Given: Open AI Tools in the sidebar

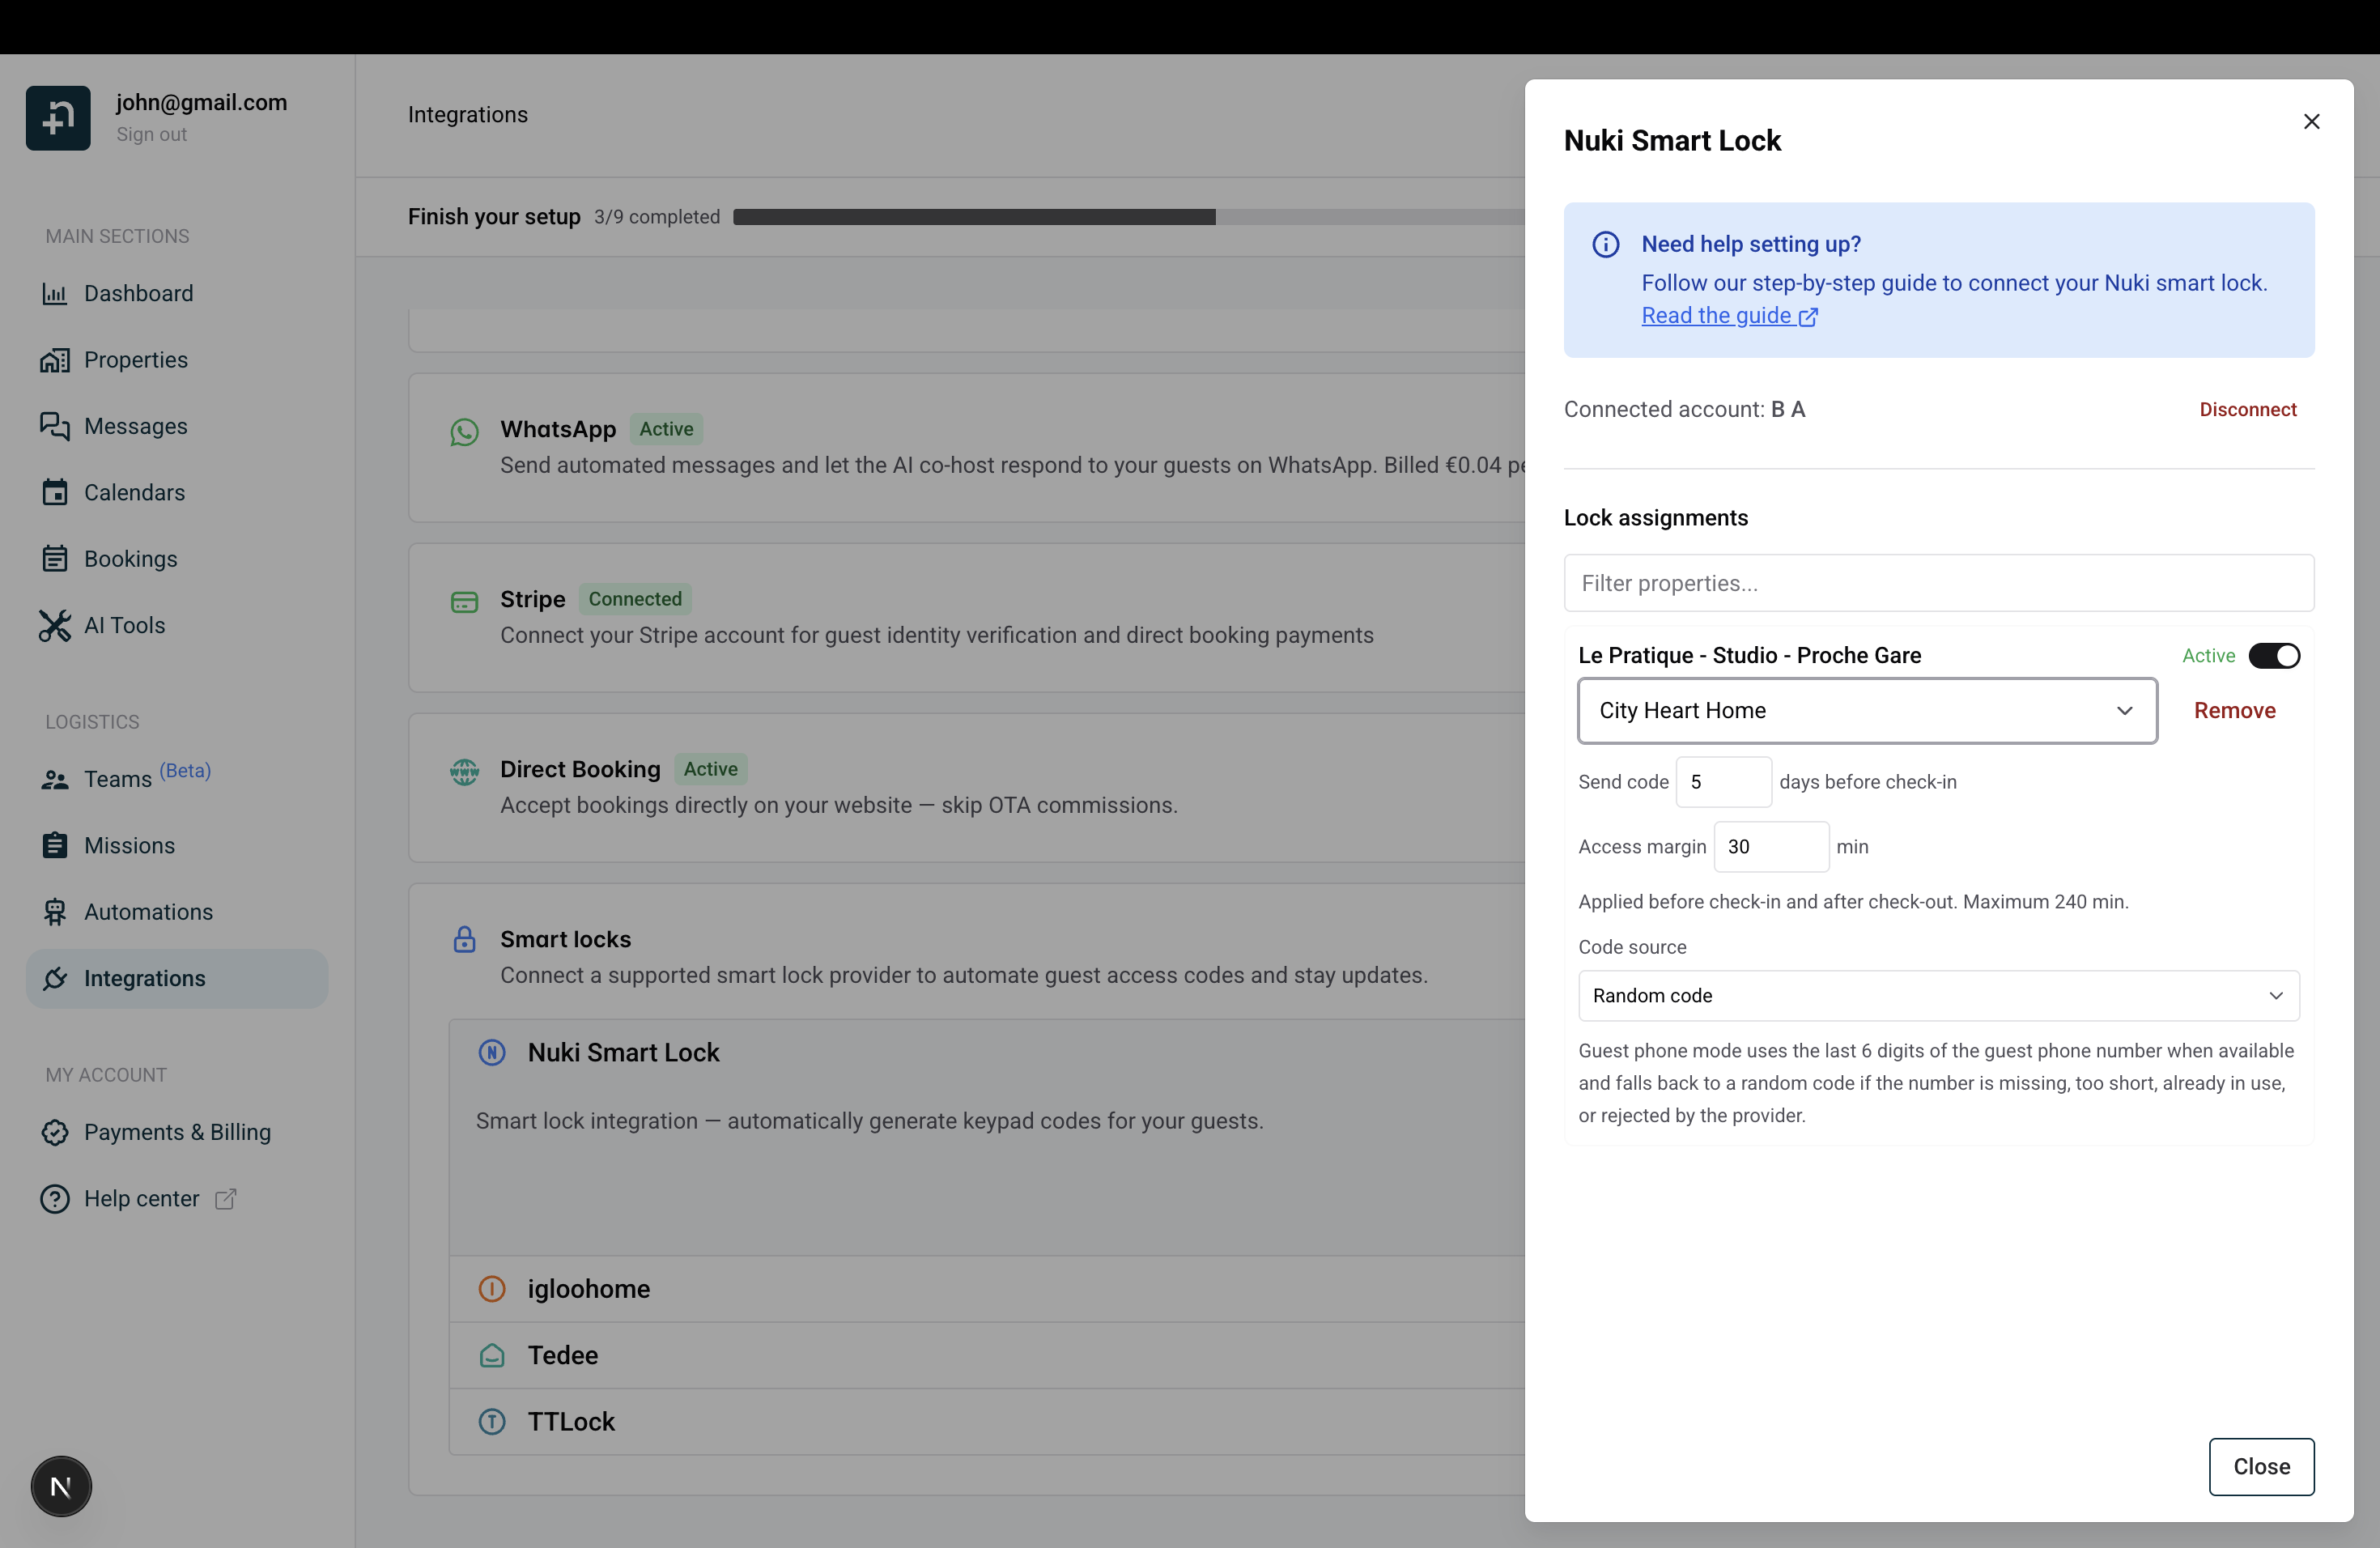Looking at the screenshot, I should (x=177, y=625).
